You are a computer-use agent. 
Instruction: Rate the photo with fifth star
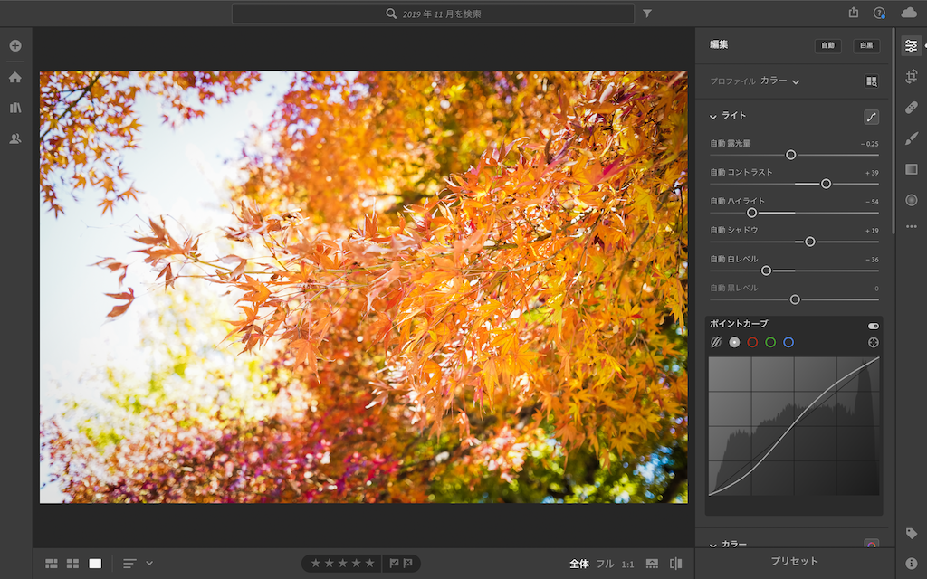click(370, 564)
